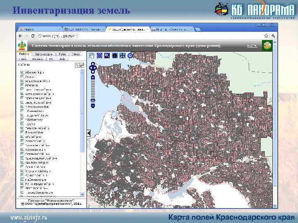Screen dimensions: 298x223
Task: Click the four-arrows full extent icon
Action: pos(123,56)
